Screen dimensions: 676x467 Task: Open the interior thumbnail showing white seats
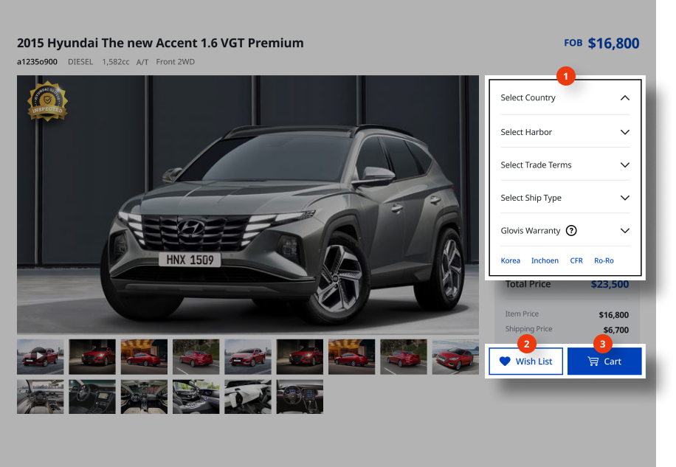click(248, 397)
